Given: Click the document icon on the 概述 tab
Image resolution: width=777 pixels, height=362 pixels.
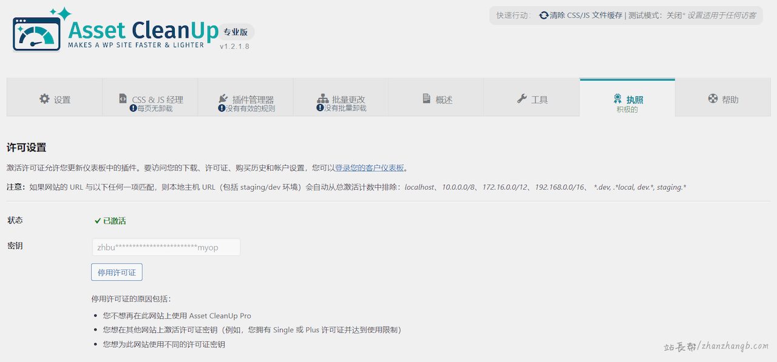Looking at the screenshot, I should (427, 99).
